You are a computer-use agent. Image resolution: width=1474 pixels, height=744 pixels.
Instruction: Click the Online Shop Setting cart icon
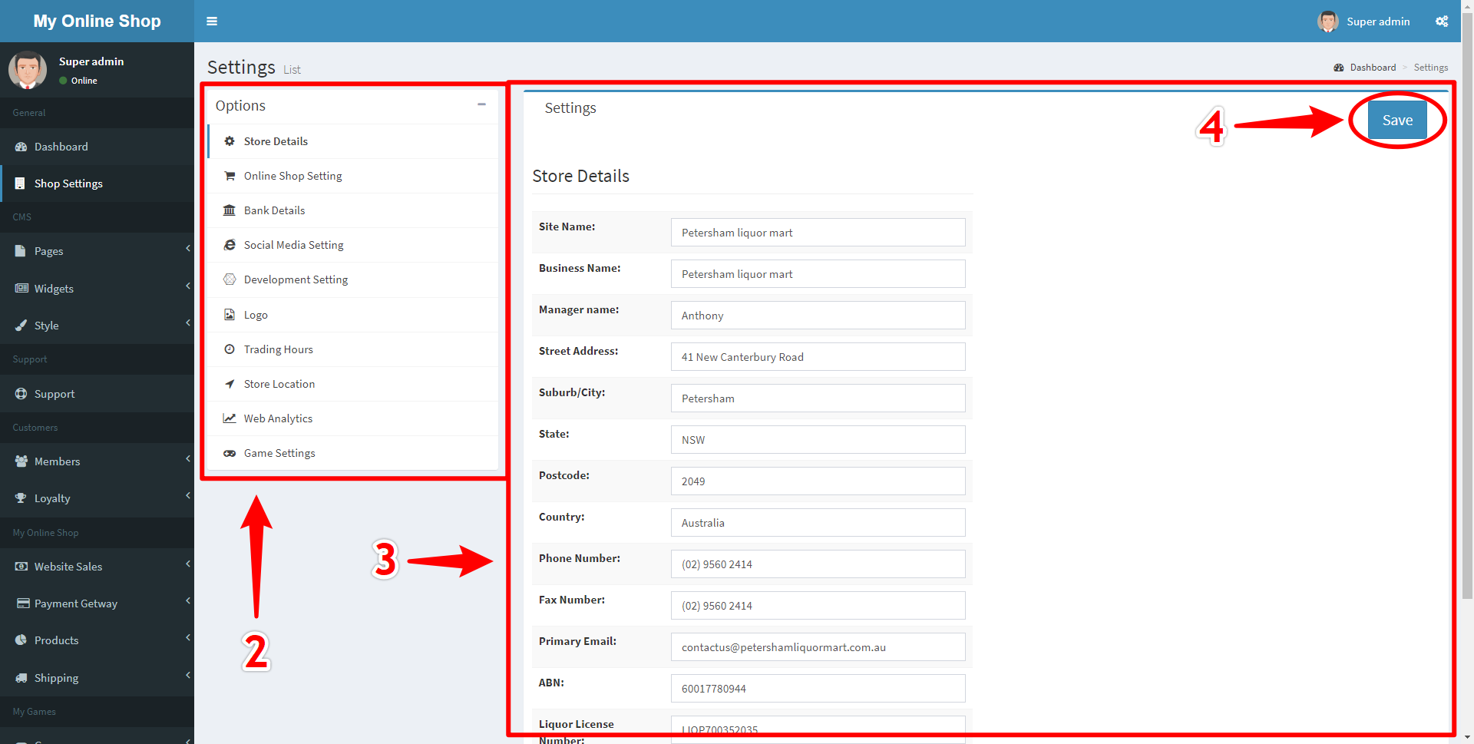[230, 176]
